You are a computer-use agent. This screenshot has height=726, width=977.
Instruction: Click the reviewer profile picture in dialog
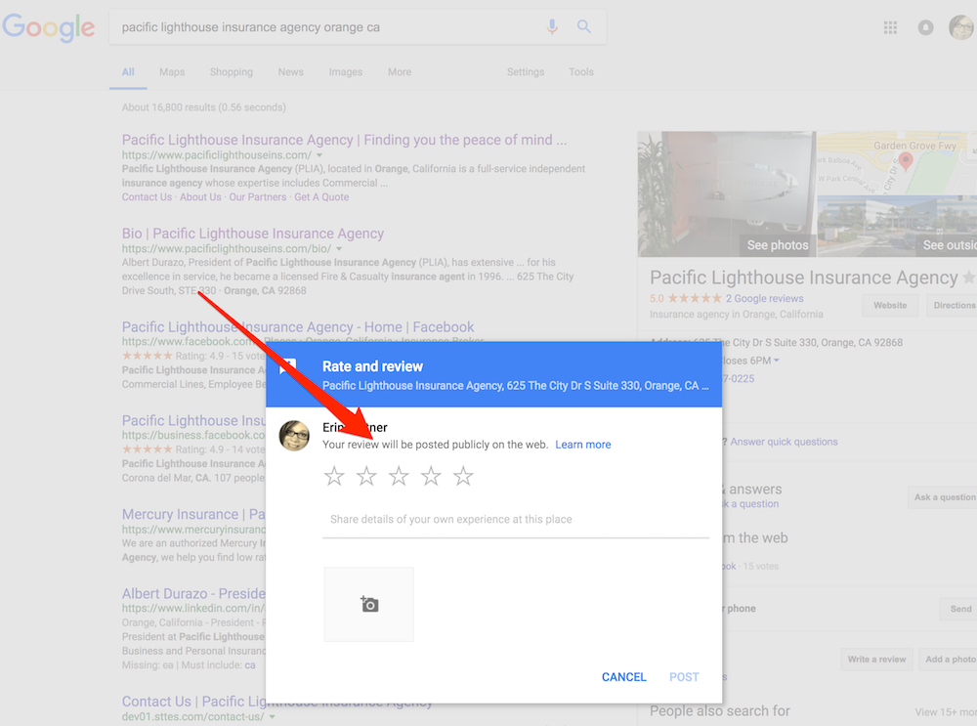coord(294,435)
